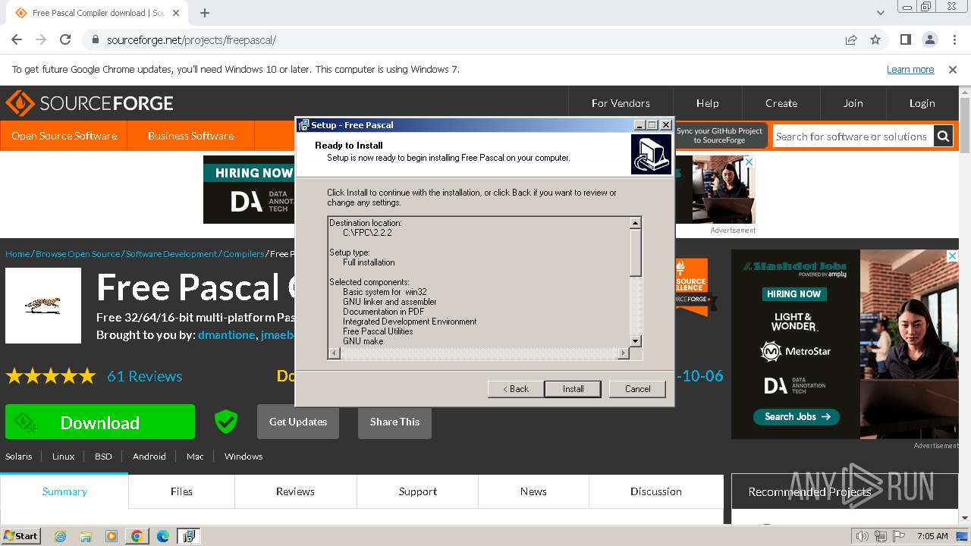This screenshot has width=971, height=546.
Task: Click the Search Jobs button in Slashdot ad
Action: point(797,416)
